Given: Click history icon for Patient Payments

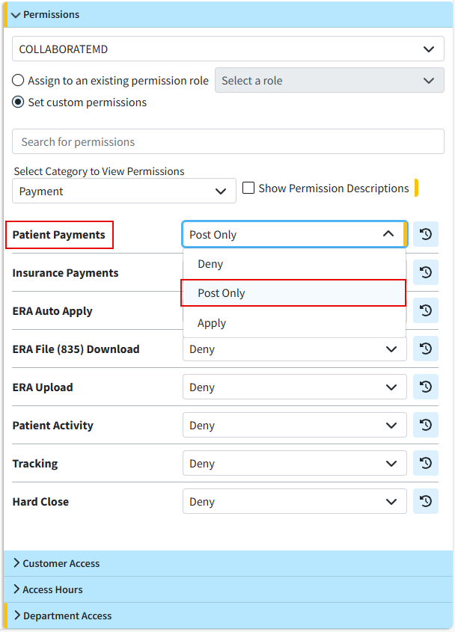Looking at the screenshot, I should tap(425, 235).
